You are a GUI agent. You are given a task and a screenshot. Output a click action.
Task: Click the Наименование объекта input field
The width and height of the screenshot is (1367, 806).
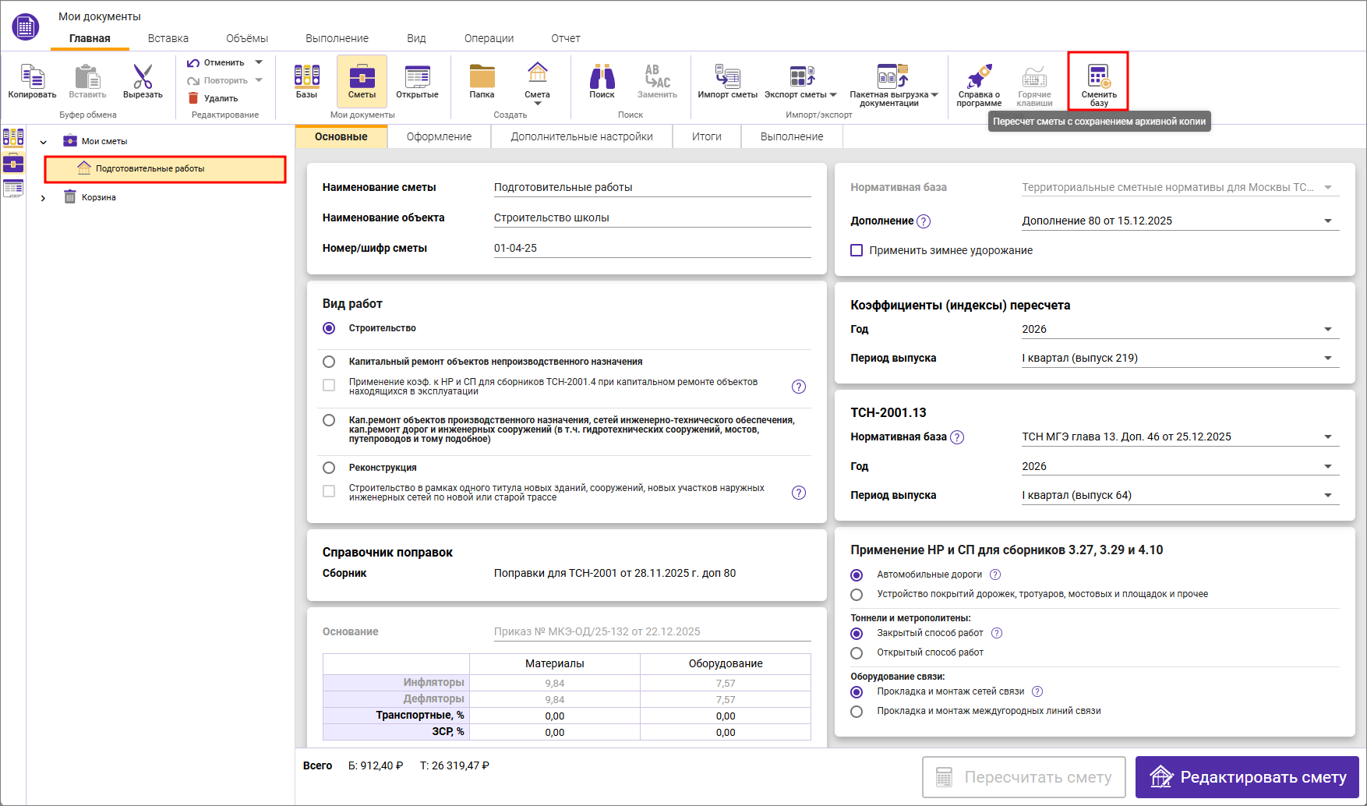click(652, 218)
